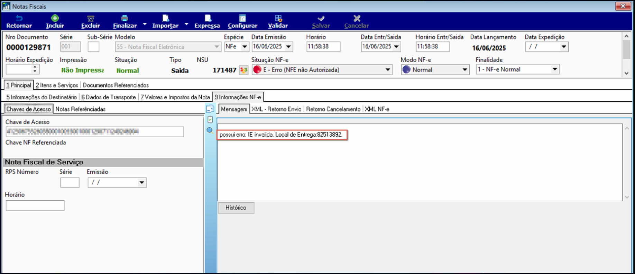Click the Notas Fiscais window title icon
This screenshot has height=274, width=635.
pyautogui.click(x=6, y=6)
